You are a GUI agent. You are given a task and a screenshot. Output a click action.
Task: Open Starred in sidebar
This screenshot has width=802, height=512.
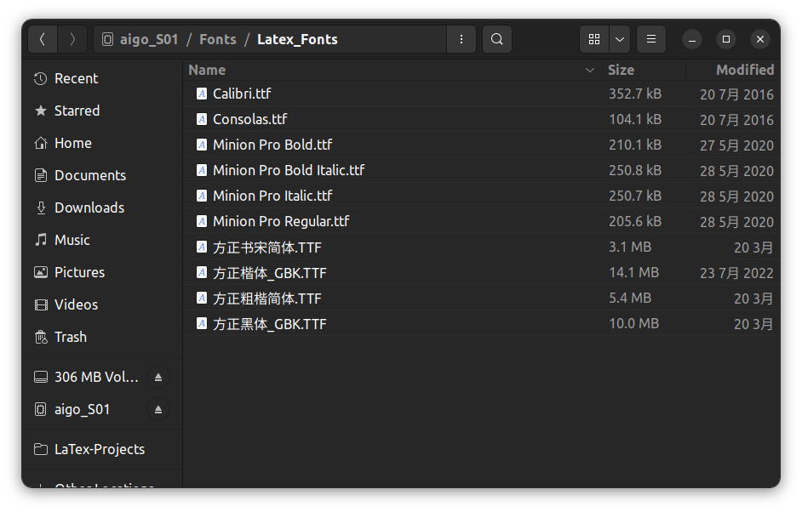pos(77,111)
